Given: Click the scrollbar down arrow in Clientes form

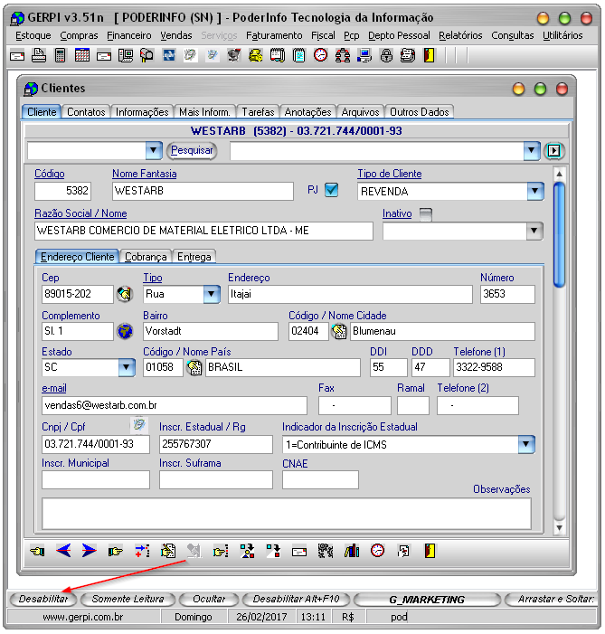Looking at the screenshot, I should [x=559, y=527].
